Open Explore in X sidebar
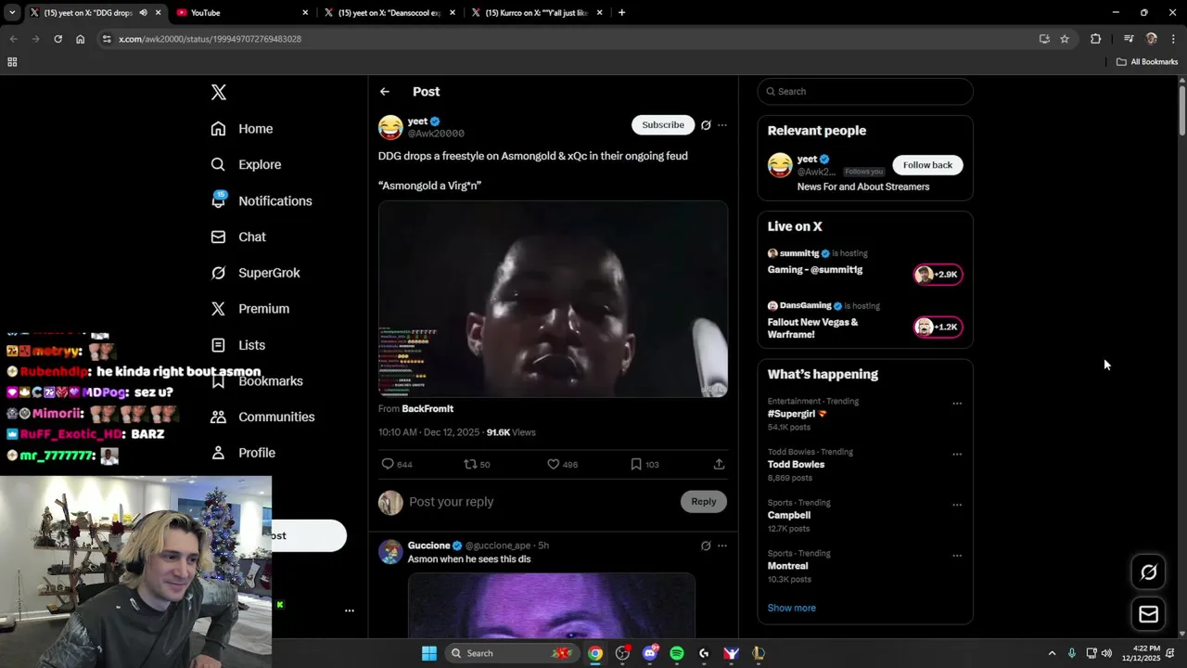The width and height of the screenshot is (1187, 668). pyautogui.click(x=245, y=164)
